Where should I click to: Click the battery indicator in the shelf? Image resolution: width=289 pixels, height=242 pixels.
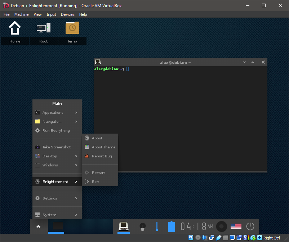pos(172,227)
